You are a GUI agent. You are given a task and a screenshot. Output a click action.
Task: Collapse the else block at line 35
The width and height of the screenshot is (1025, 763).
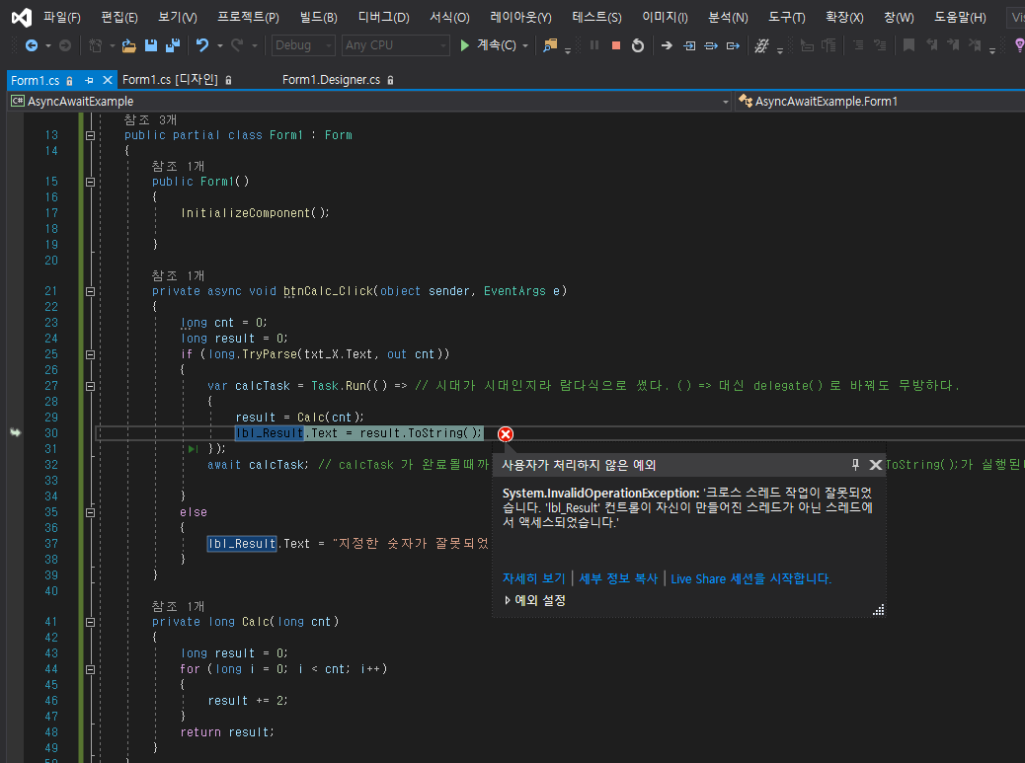(x=90, y=513)
